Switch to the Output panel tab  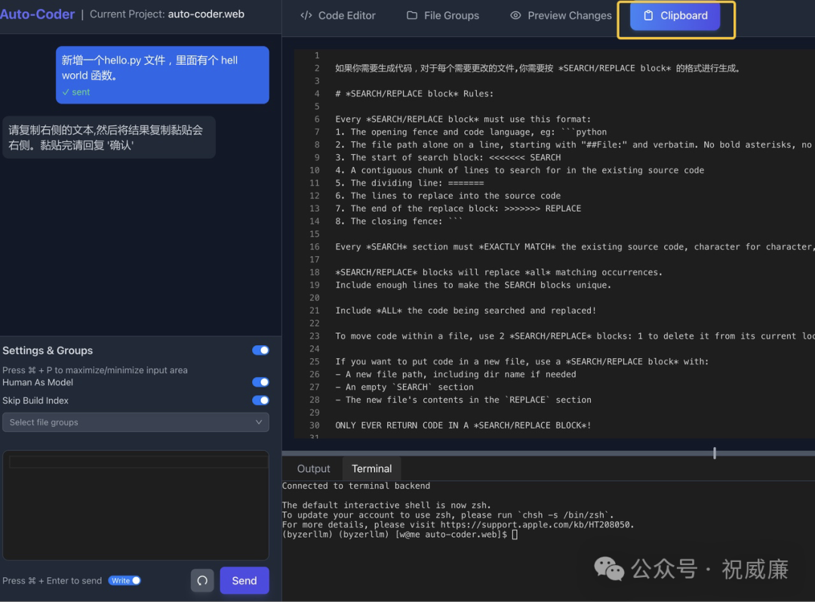(x=313, y=469)
